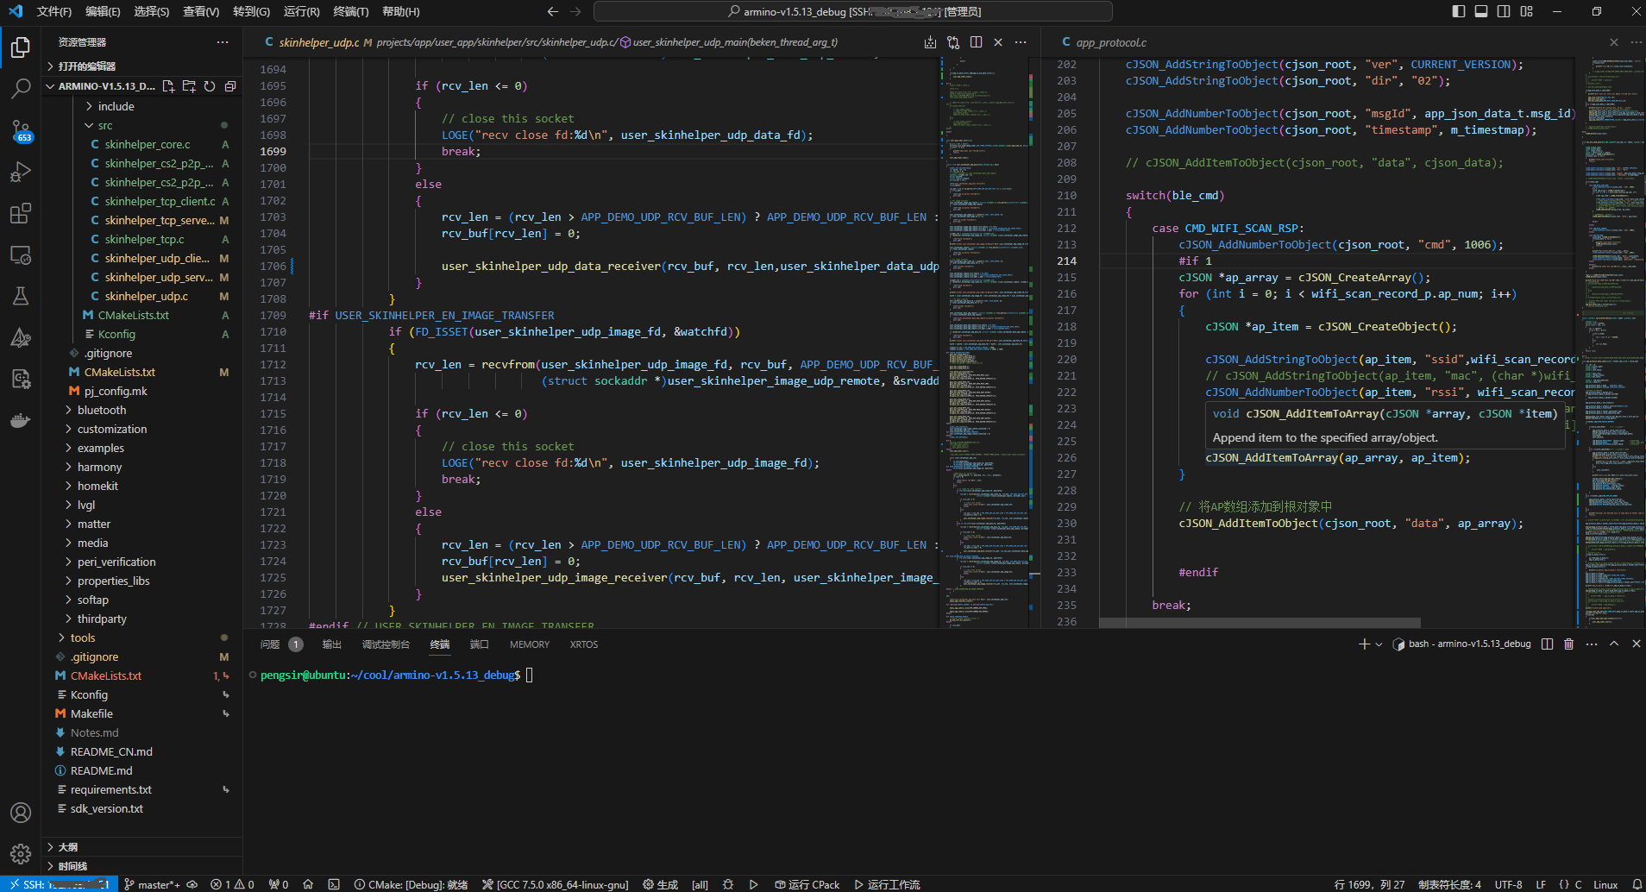Maximize the bottom panel size

click(x=1614, y=644)
